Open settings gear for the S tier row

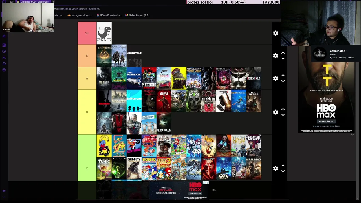(276, 56)
